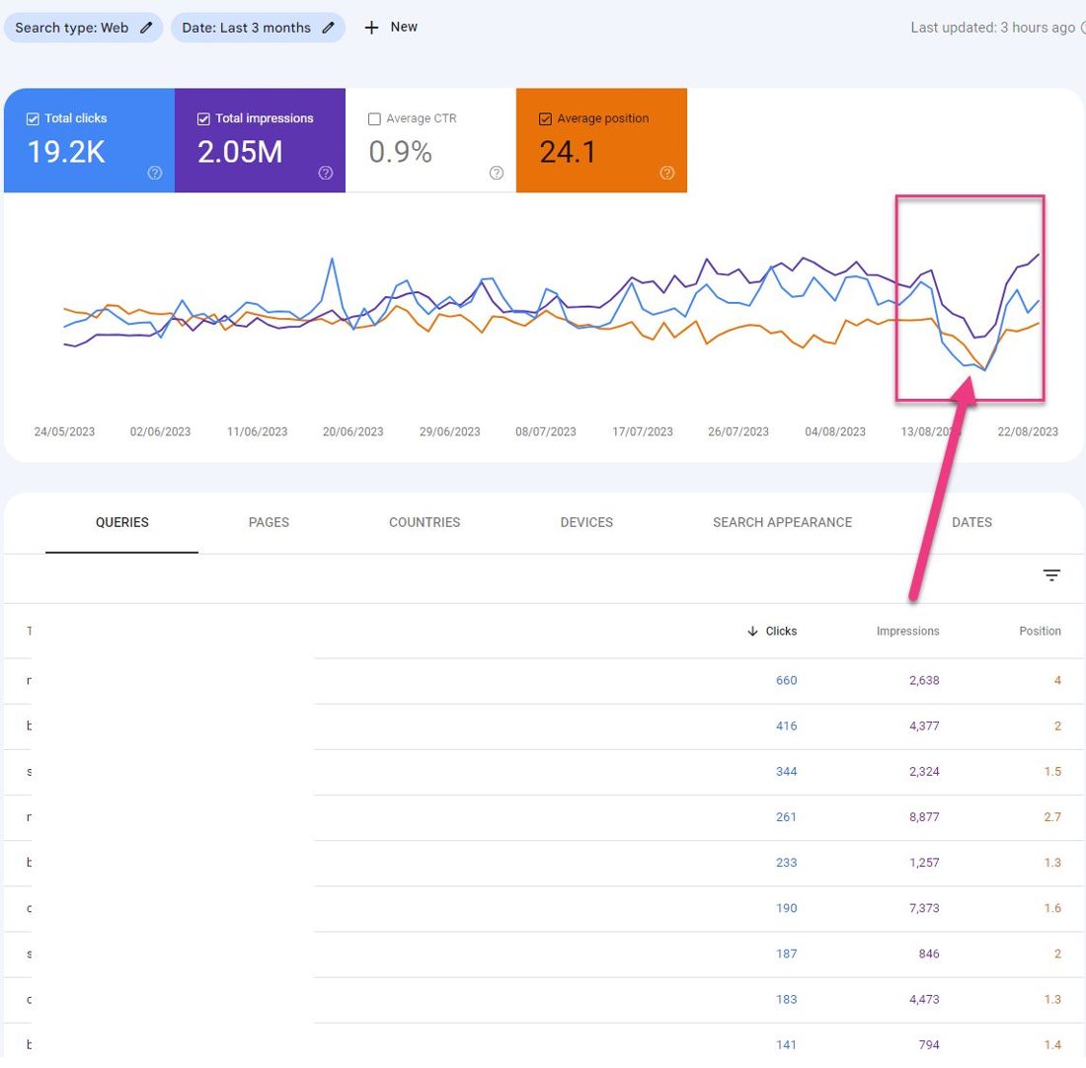Click the 233 clicks cell
1086x1068 pixels.
(x=786, y=863)
